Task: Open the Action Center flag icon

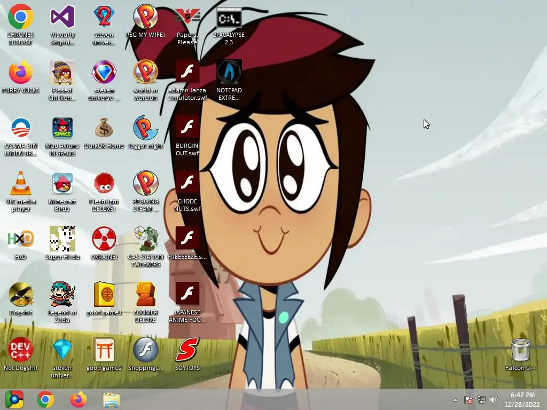Action: click(x=468, y=400)
